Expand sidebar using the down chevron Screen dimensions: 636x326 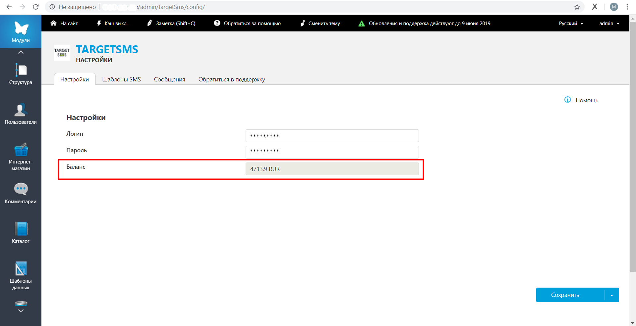coord(21,311)
